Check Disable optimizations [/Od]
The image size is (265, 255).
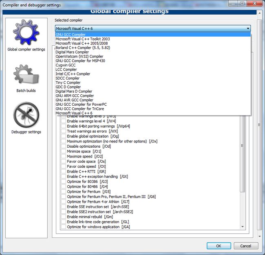tap(64, 146)
